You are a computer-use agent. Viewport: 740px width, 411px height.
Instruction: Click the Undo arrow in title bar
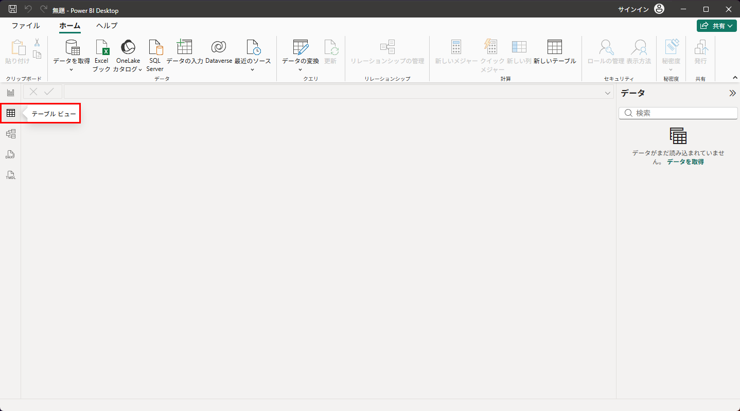pyautogui.click(x=28, y=9)
